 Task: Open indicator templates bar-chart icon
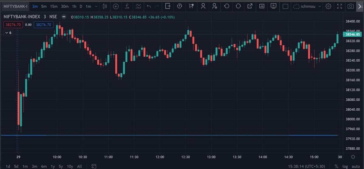coord(138,6)
